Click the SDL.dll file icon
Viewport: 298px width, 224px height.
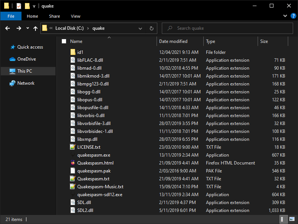[73, 203]
